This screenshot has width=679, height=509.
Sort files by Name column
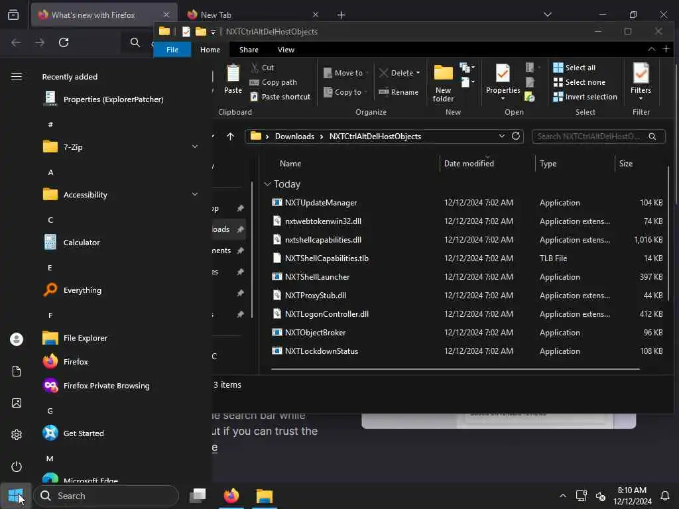[x=290, y=164]
